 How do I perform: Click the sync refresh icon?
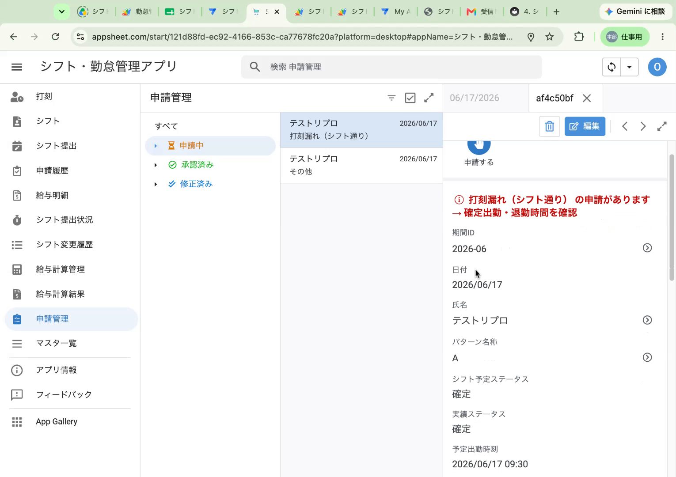pyautogui.click(x=611, y=67)
